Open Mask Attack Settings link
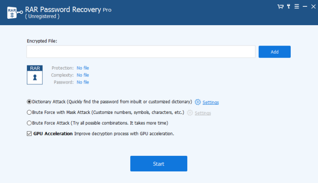Image resolution: width=318 pixels, height=183 pixels. click(203, 113)
